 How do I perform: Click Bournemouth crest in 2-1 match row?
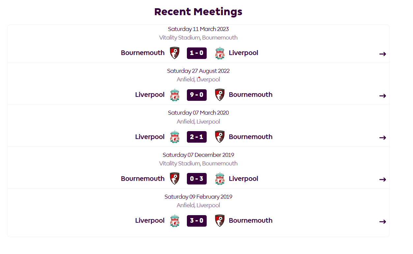220,137
